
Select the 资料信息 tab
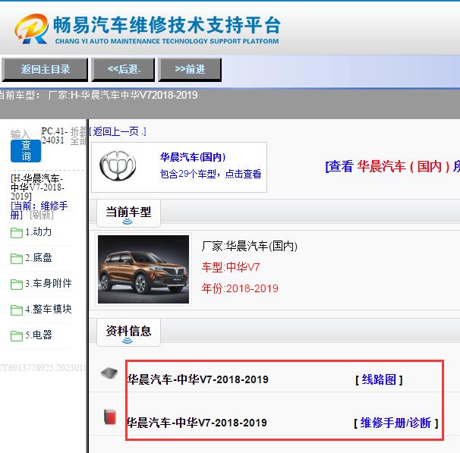click(128, 332)
